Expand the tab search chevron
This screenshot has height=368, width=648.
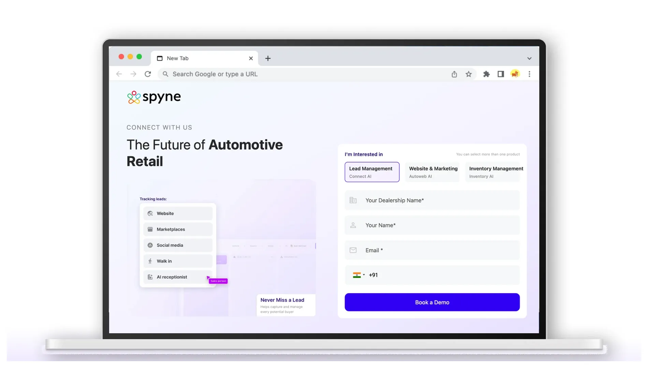[x=529, y=58]
